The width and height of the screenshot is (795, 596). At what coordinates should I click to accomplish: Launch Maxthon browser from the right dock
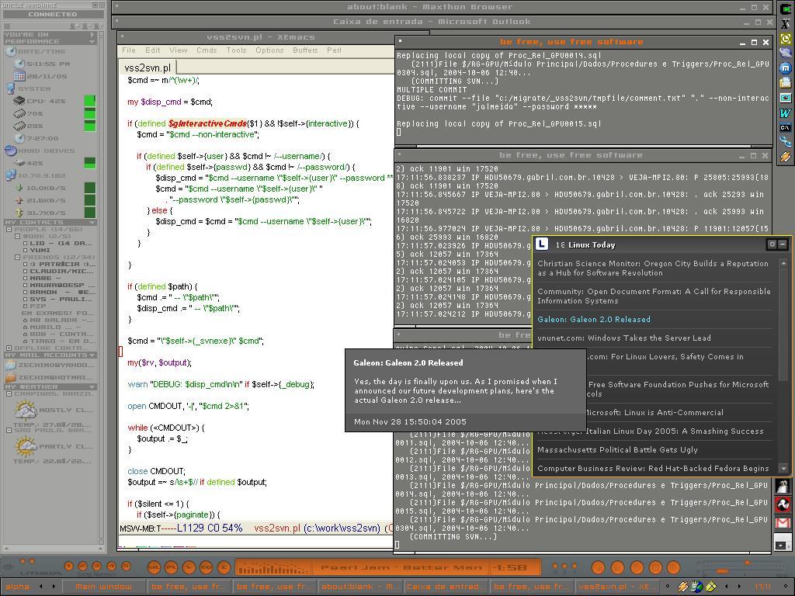[x=786, y=68]
